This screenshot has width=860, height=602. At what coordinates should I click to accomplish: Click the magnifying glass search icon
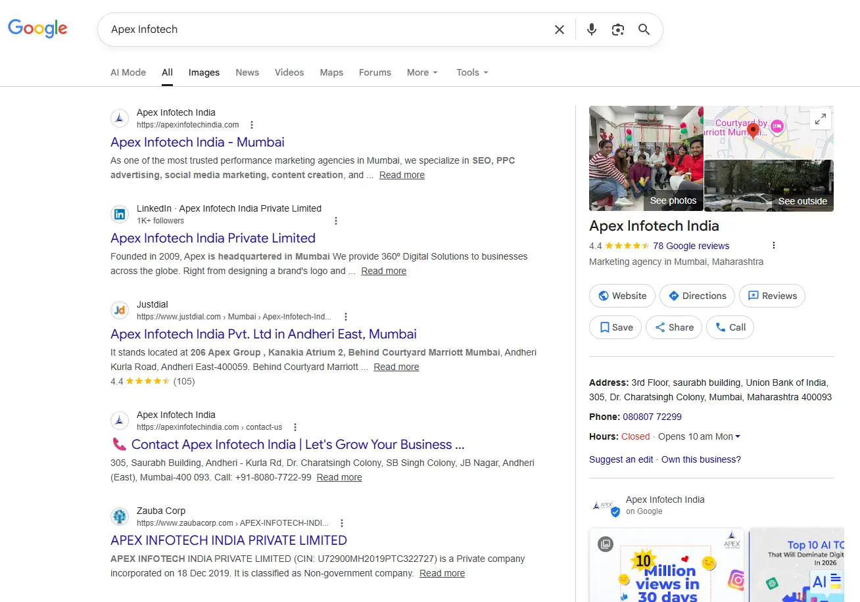click(644, 30)
